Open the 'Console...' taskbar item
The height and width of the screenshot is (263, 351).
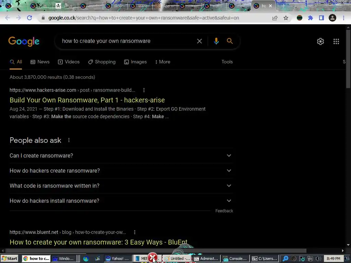tap(235, 259)
